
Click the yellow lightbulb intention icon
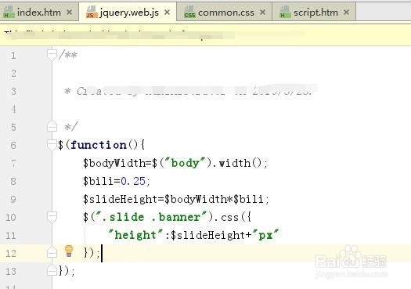click(69, 251)
